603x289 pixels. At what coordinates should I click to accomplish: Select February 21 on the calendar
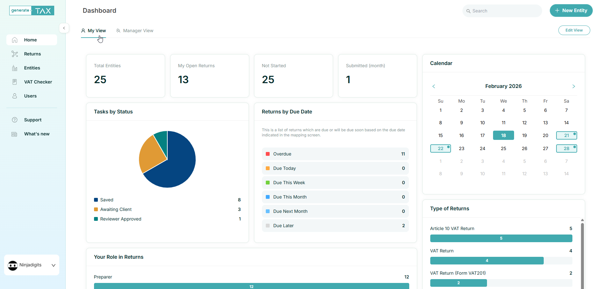[566, 135]
